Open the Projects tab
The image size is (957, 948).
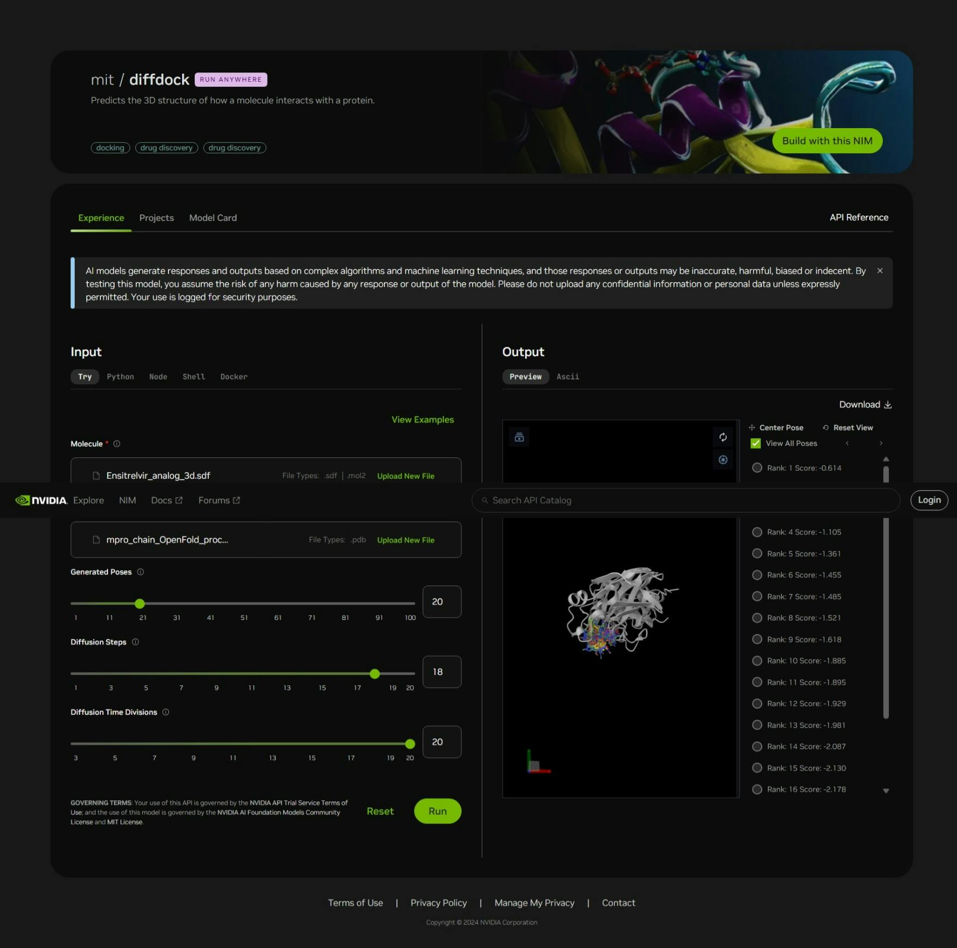click(157, 218)
